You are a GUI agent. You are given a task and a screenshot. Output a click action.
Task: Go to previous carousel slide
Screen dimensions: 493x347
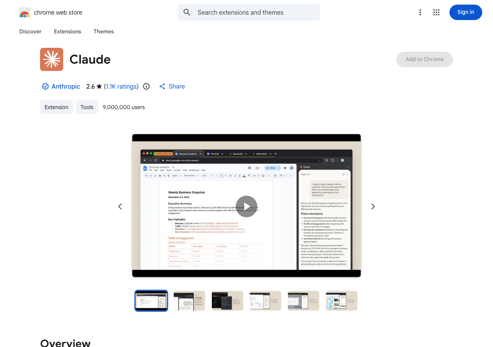pos(120,206)
